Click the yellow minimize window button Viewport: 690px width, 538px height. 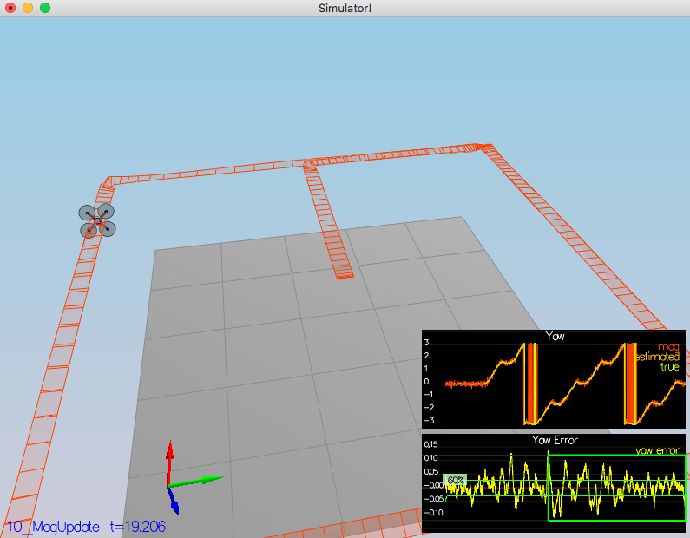28,8
